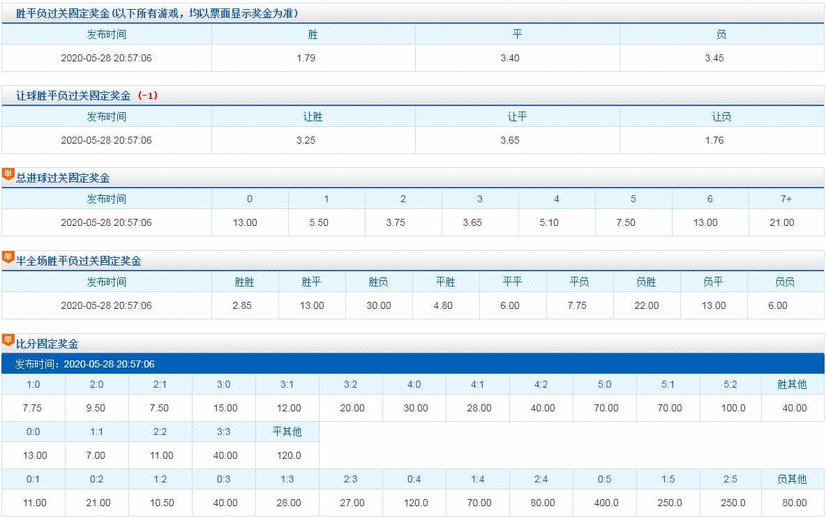Select score 0:5 odds 400.0
Viewport: 826px width, 518px height.
pos(606,503)
